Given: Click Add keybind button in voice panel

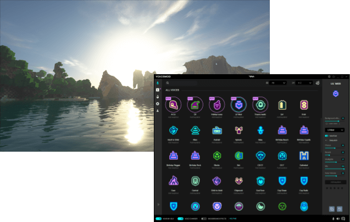Looking at the screenshot, I should coord(336,182).
